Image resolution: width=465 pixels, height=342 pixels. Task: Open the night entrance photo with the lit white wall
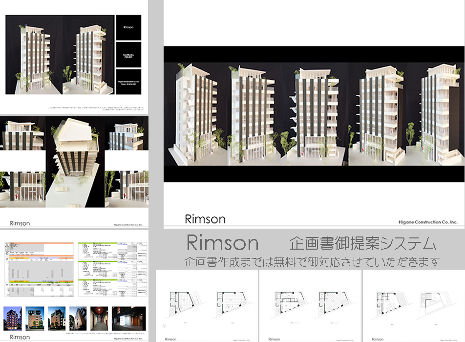pos(129,319)
